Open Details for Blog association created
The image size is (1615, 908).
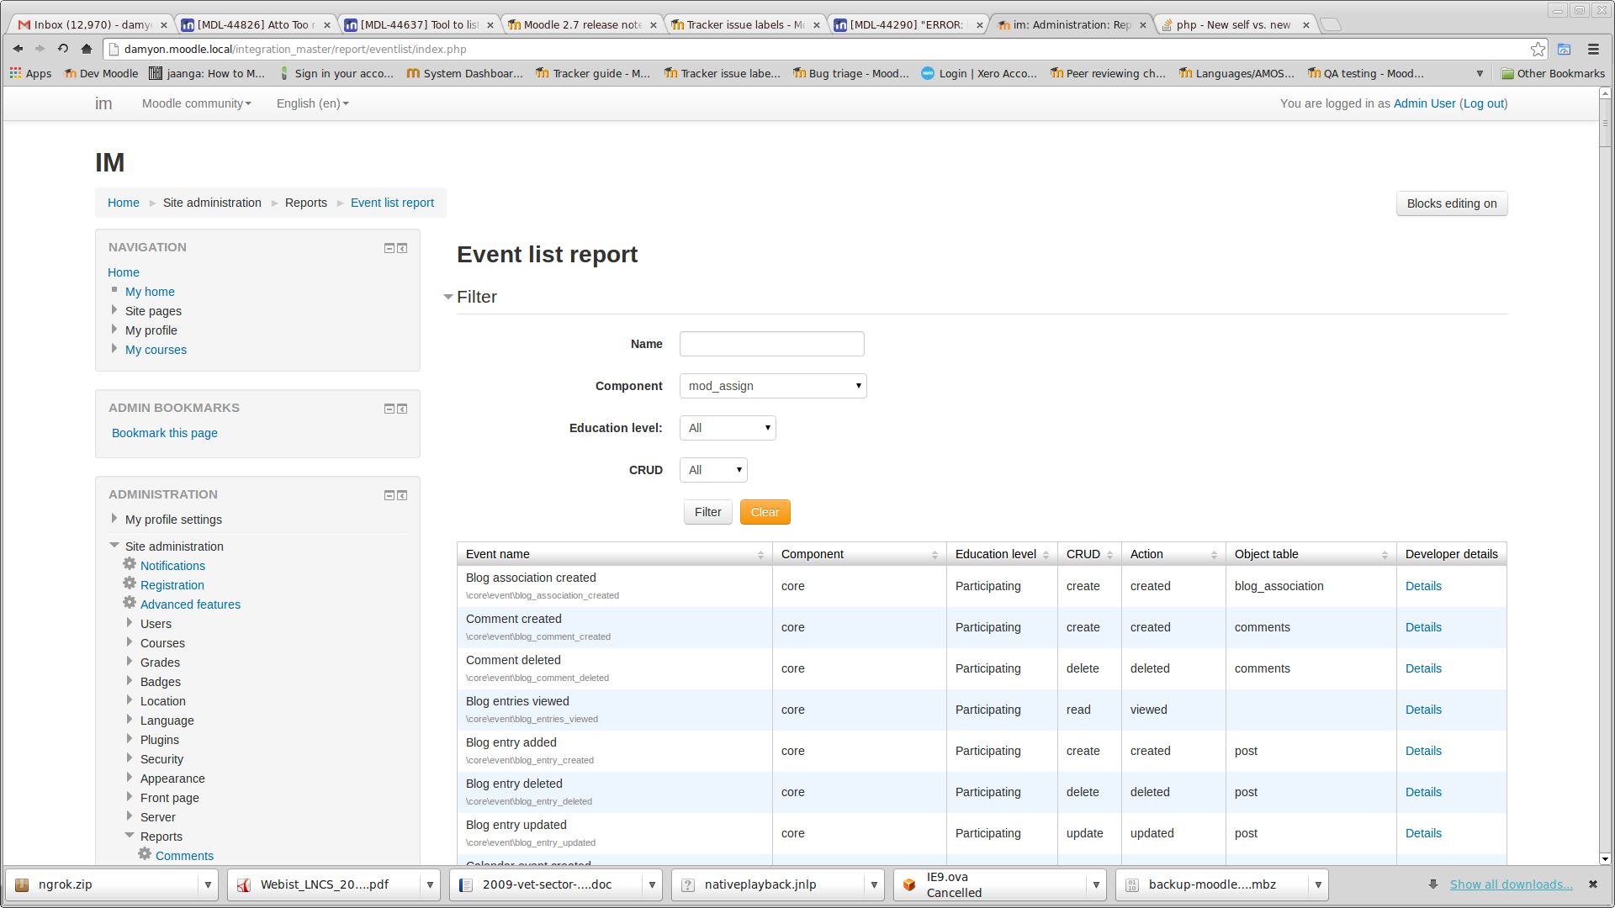[x=1423, y=586]
